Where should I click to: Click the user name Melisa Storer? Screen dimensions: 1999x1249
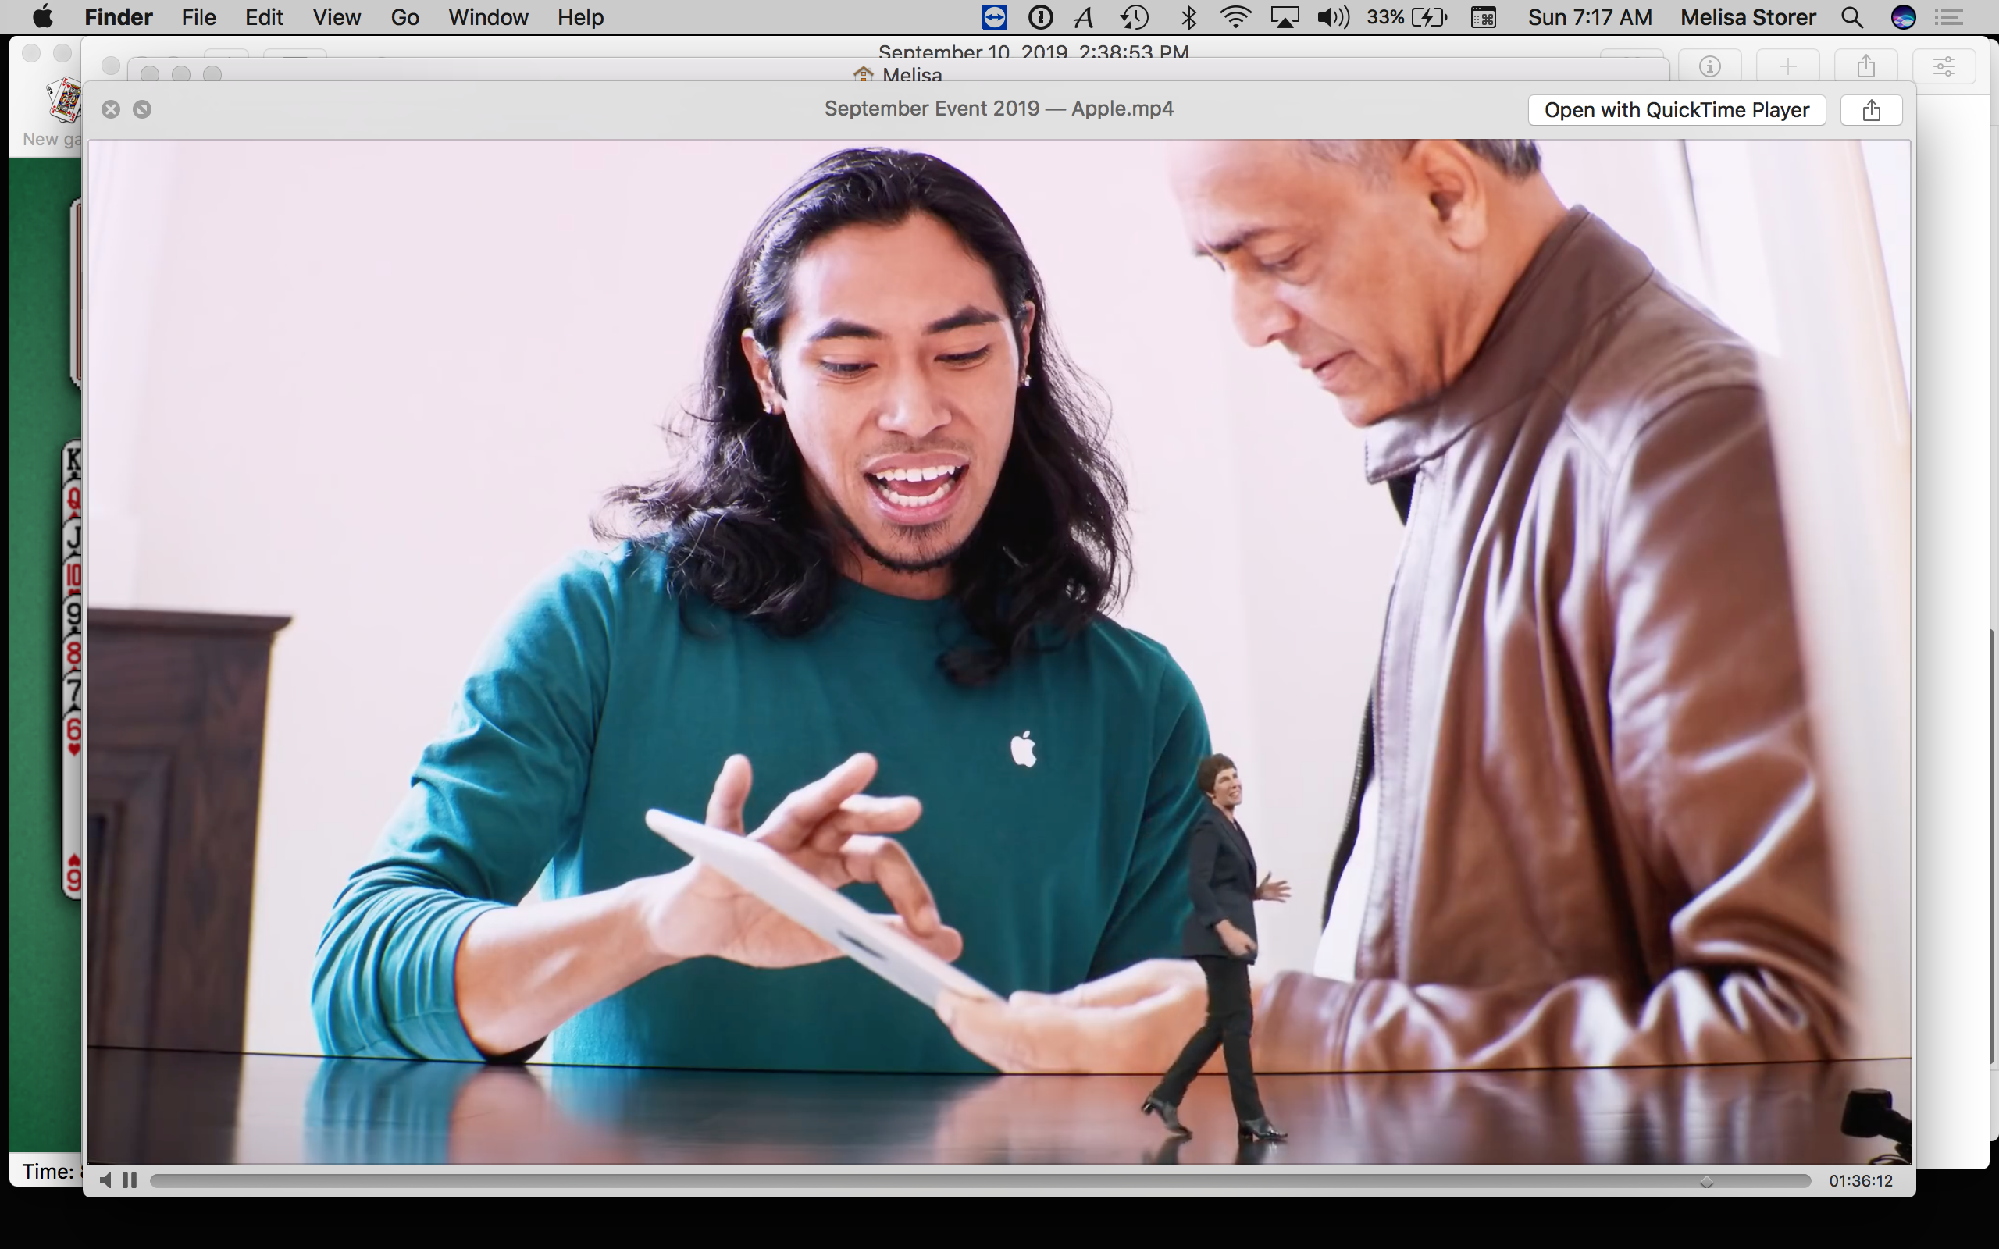tap(1748, 17)
